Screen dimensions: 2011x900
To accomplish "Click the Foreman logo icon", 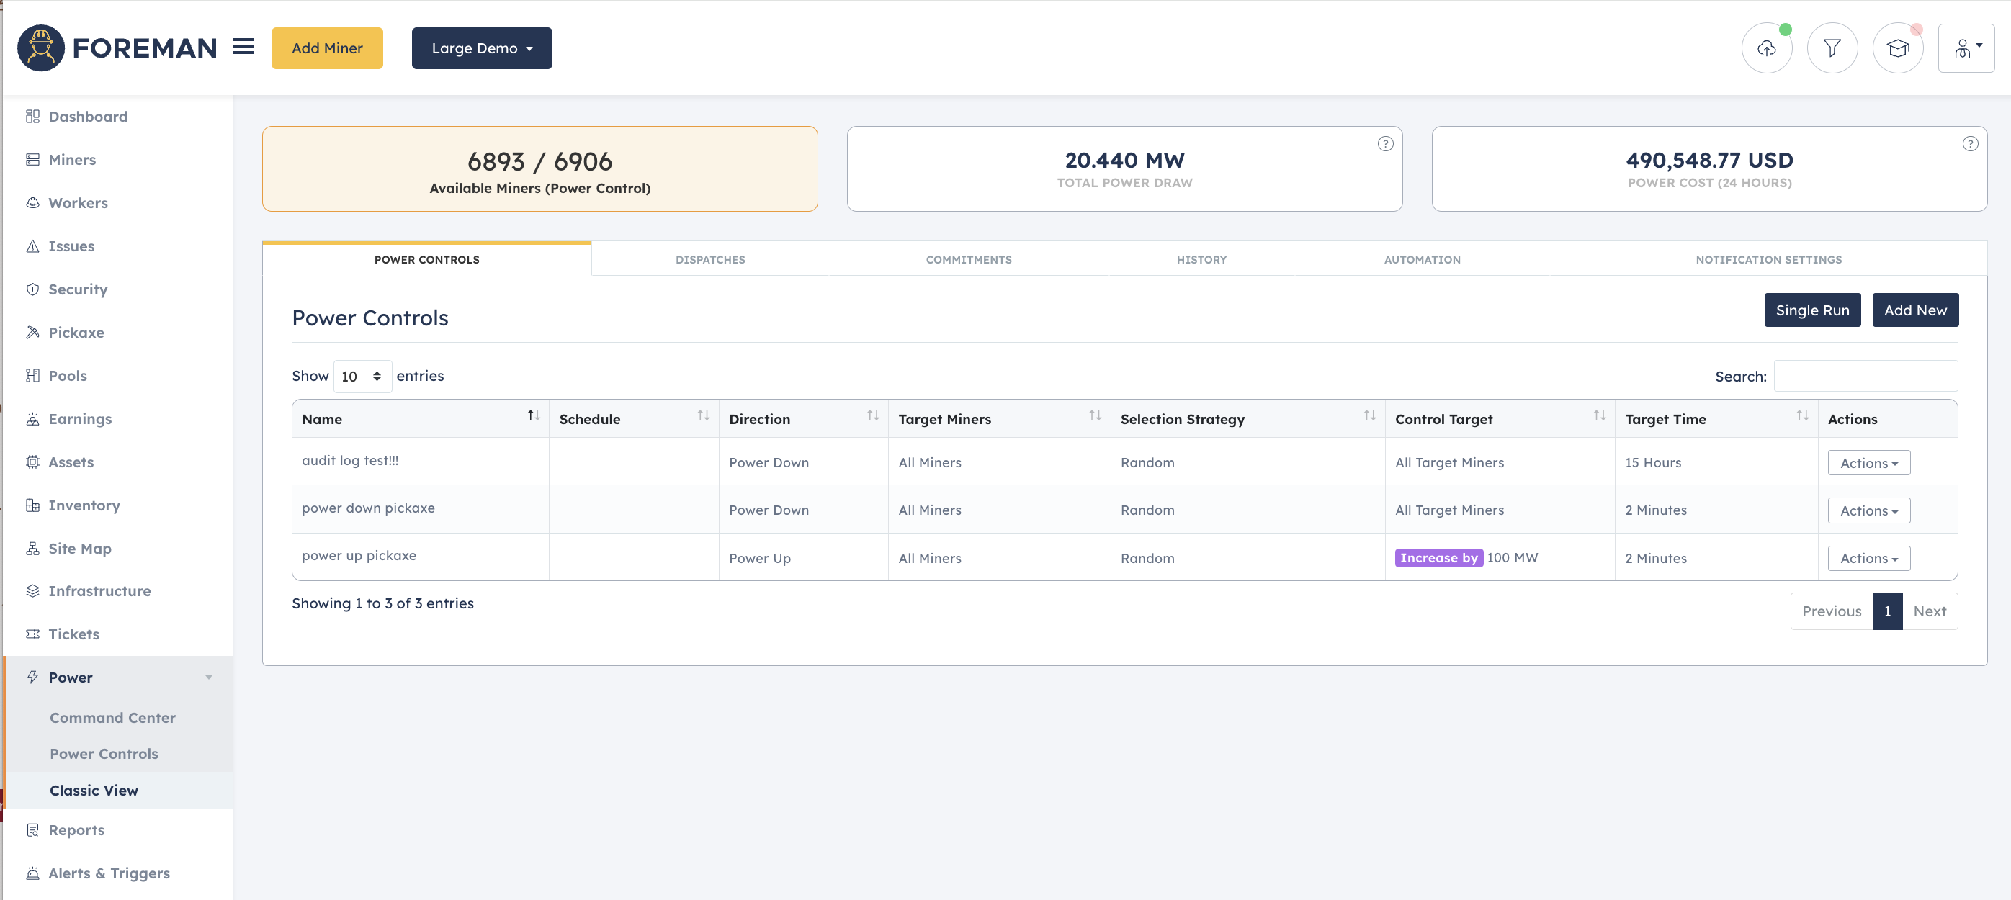I will (x=40, y=48).
